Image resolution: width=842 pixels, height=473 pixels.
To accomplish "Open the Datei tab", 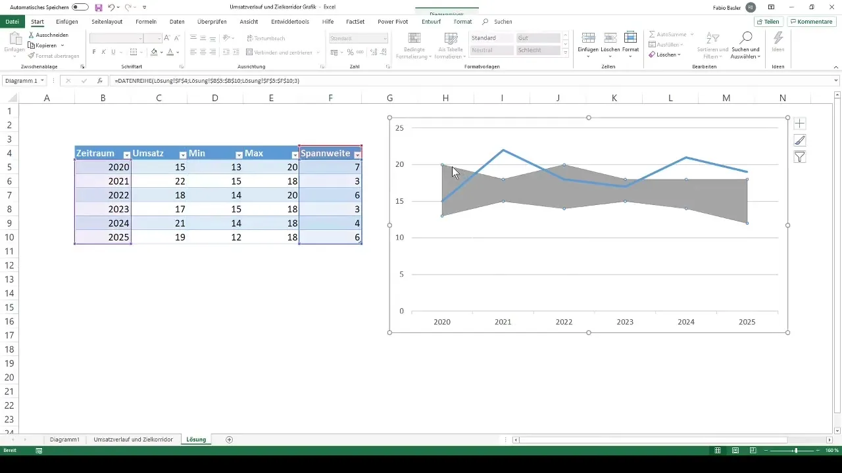I will (x=12, y=22).
